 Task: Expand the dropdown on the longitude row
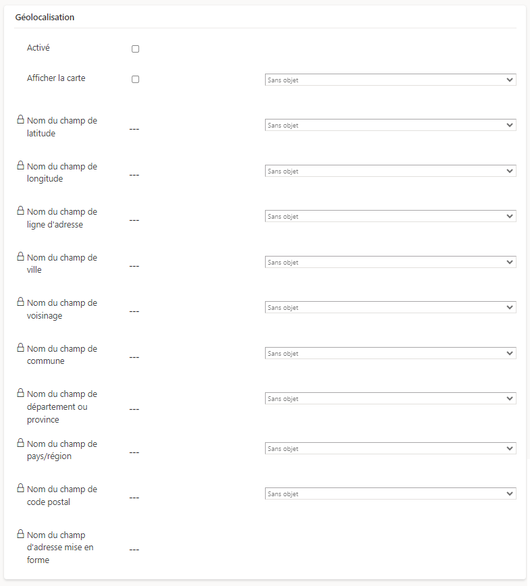(390, 171)
